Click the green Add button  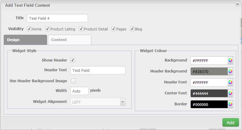point(231,122)
